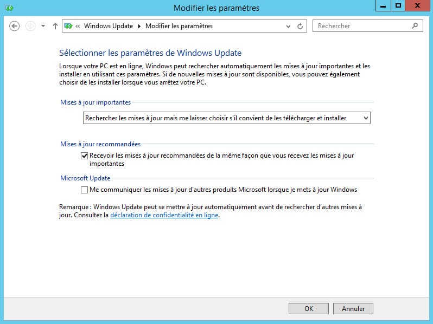Click the Annuler button
433x324 pixels.
click(x=353, y=308)
